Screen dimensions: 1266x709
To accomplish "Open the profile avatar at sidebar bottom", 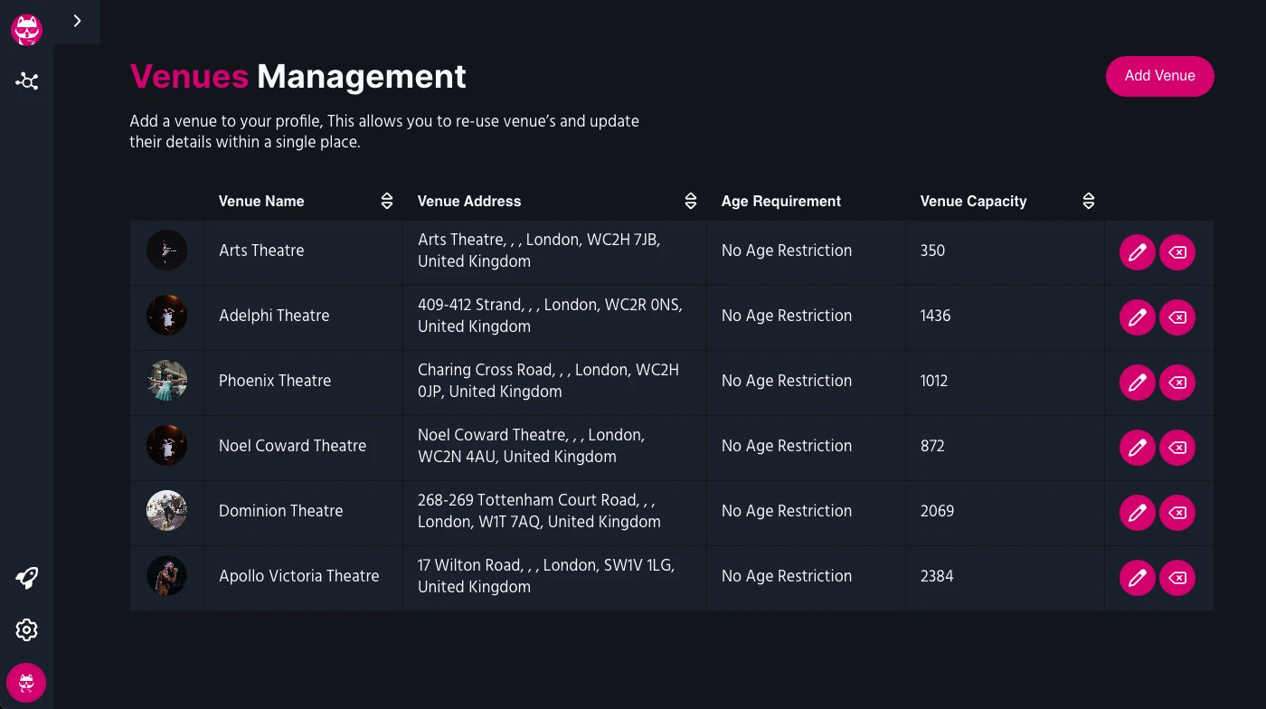I will (26, 683).
